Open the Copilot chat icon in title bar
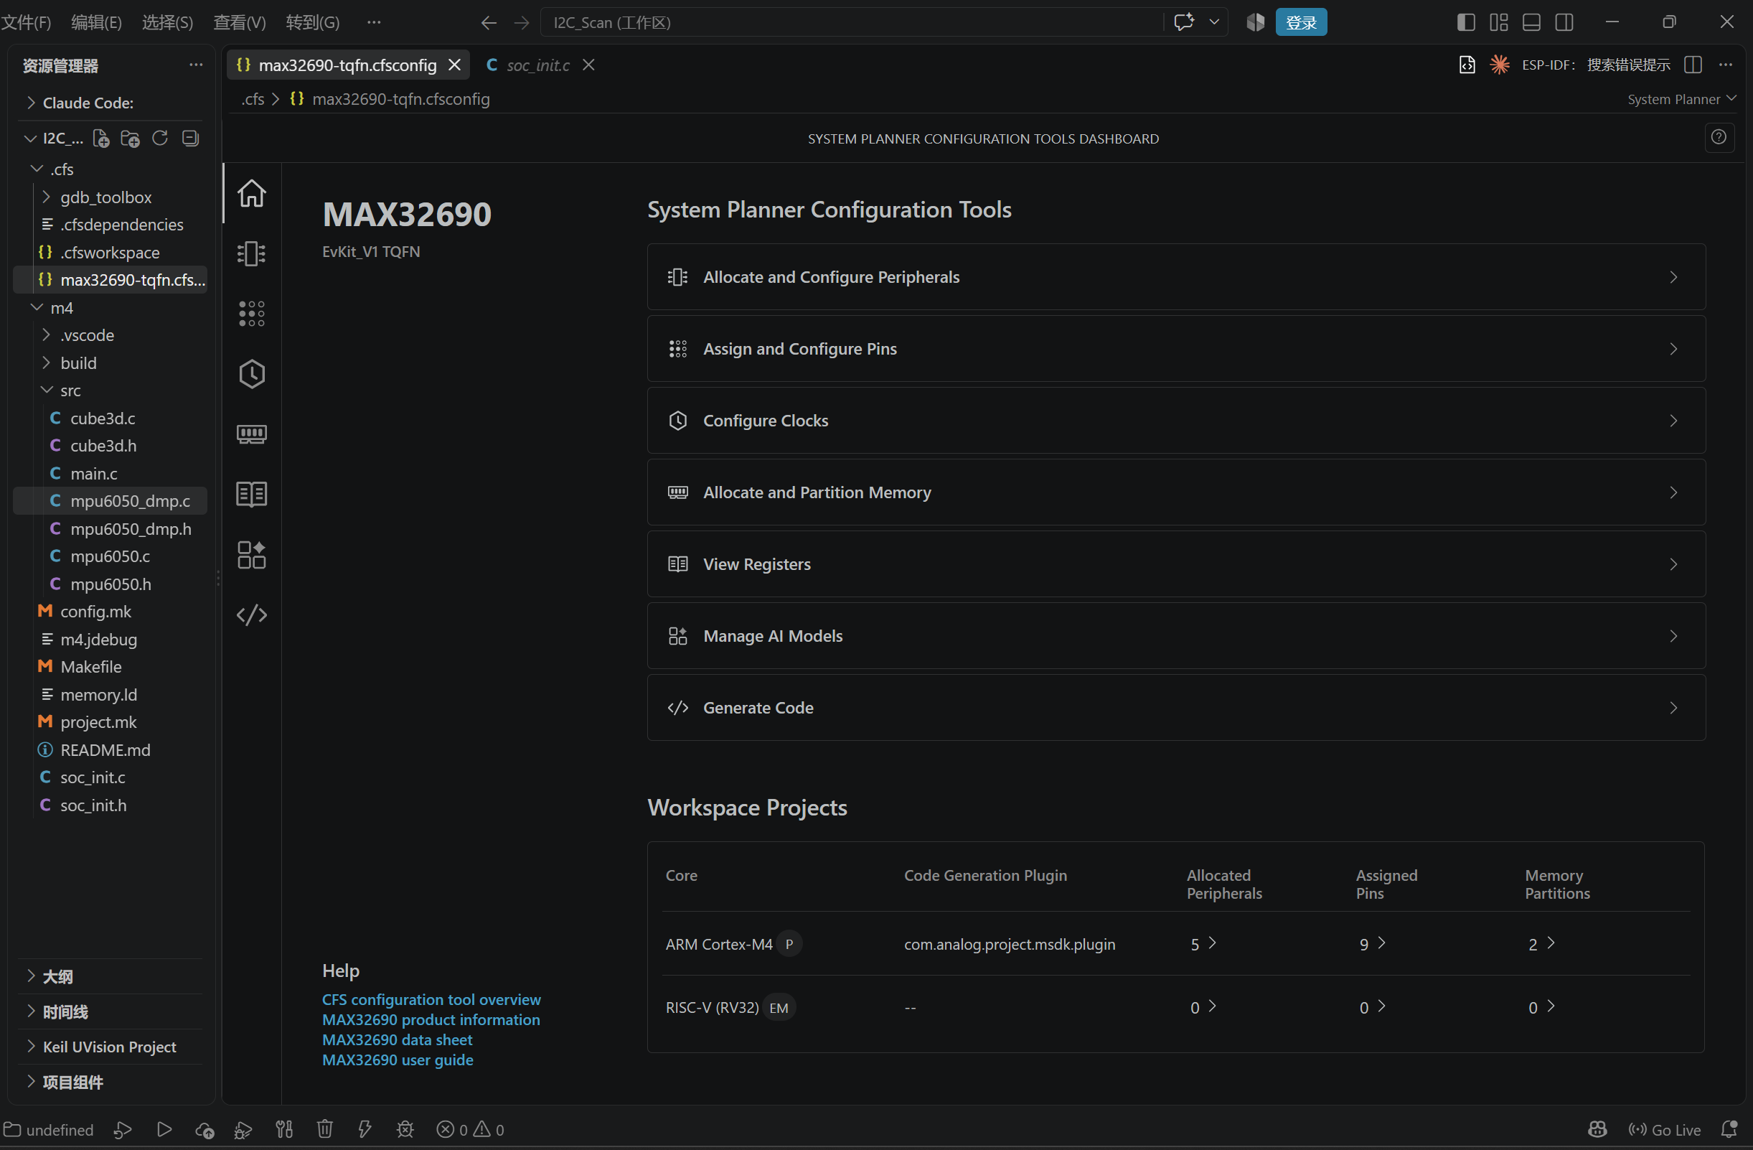Screen dimensions: 1753x1150 pos(1184,22)
